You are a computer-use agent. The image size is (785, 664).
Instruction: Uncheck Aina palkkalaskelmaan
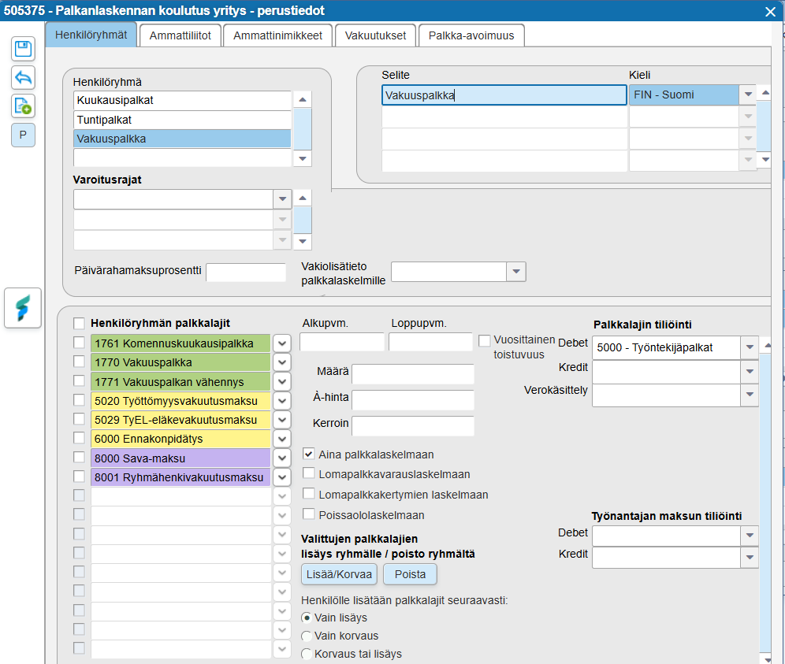click(x=309, y=454)
